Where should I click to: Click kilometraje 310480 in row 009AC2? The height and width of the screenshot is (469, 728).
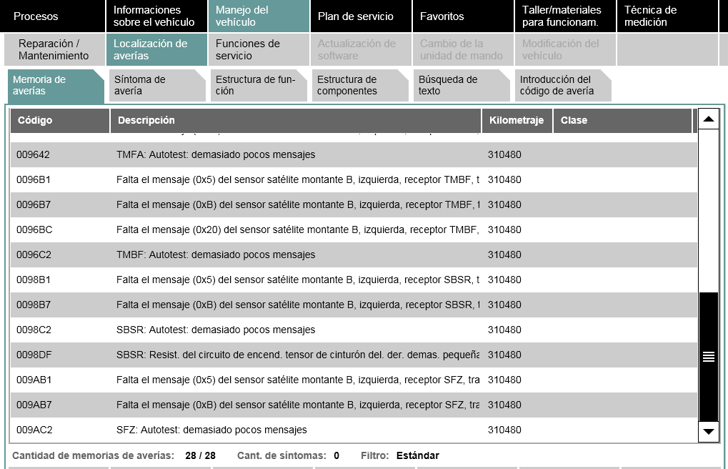tap(504, 430)
